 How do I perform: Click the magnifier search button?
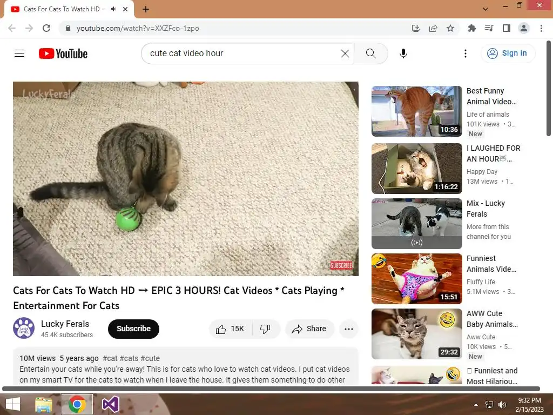[x=370, y=53]
